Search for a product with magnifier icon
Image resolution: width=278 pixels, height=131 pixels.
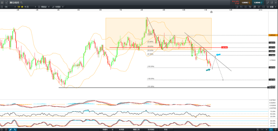pyautogui.click(x=21, y=3)
